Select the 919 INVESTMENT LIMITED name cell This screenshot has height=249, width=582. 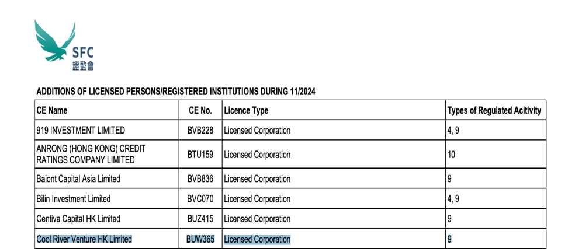pos(81,131)
